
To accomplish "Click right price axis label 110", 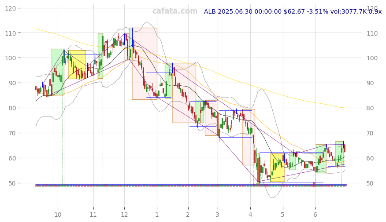I will tap(372, 34).
